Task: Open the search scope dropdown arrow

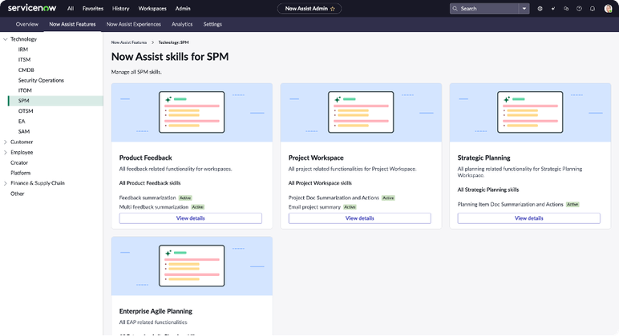Action: [x=524, y=9]
